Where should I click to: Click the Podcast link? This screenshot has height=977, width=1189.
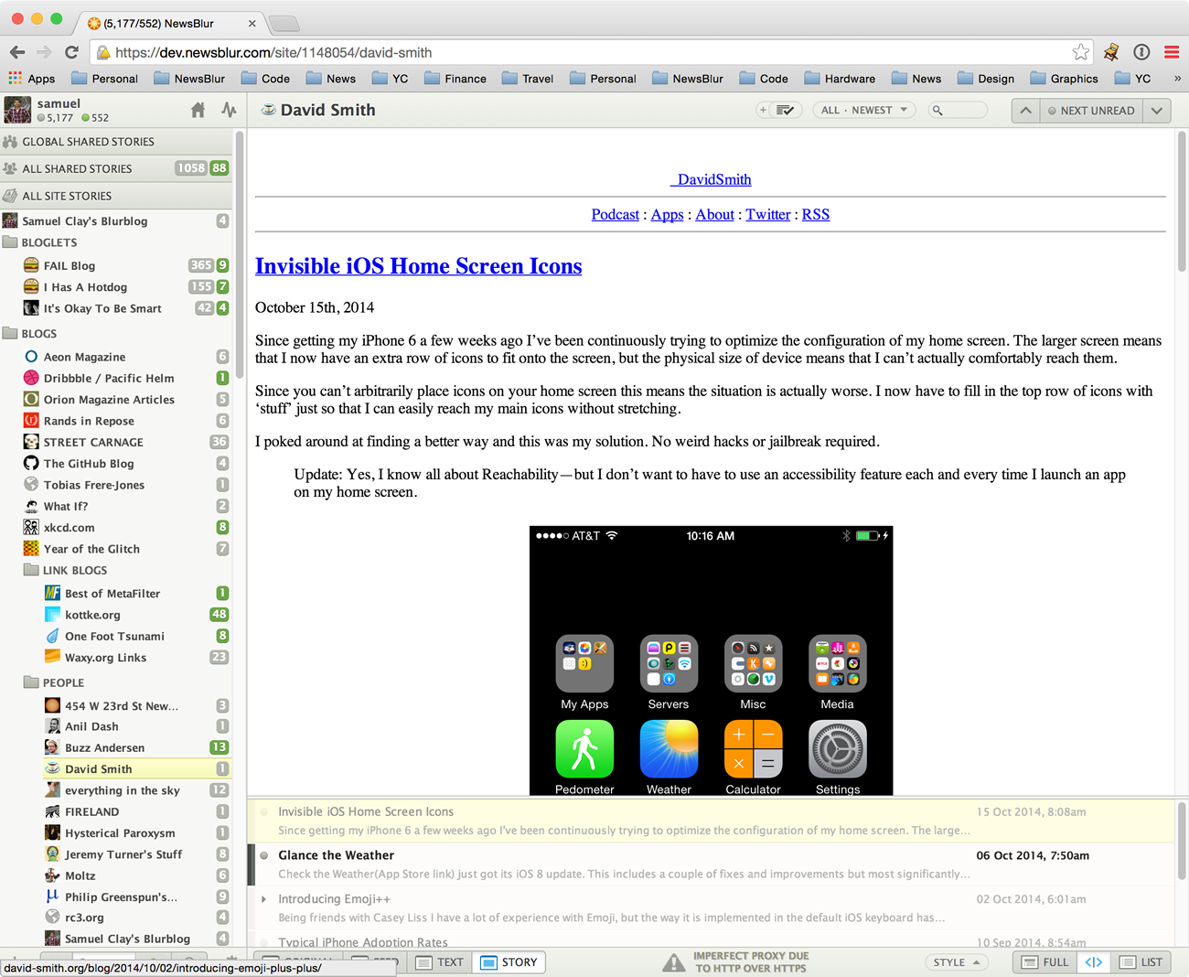[x=615, y=214]
